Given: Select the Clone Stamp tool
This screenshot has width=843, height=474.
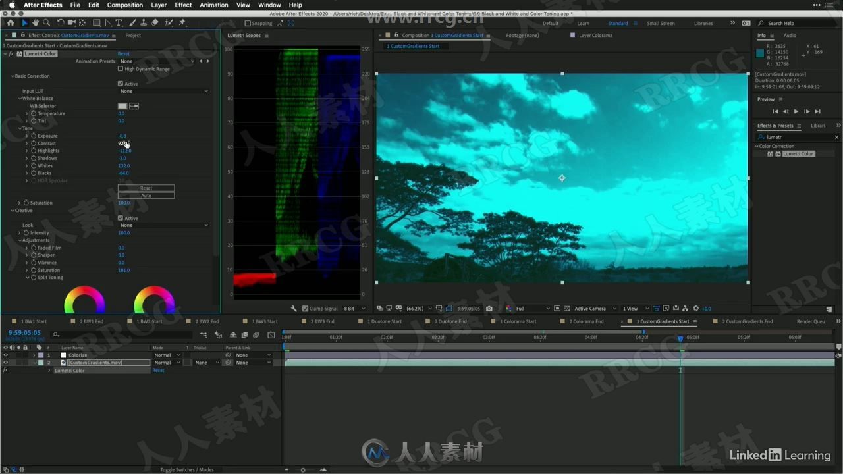Looking at the screenshot, I should [144, 22].
